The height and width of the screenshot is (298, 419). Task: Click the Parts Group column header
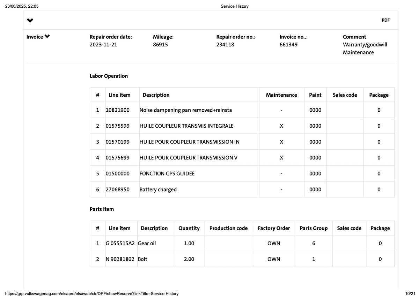(x=314, y=228)
